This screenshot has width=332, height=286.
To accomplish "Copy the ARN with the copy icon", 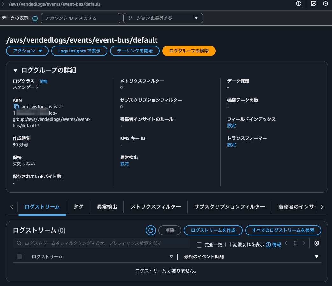I will click(x=16, y=107).
